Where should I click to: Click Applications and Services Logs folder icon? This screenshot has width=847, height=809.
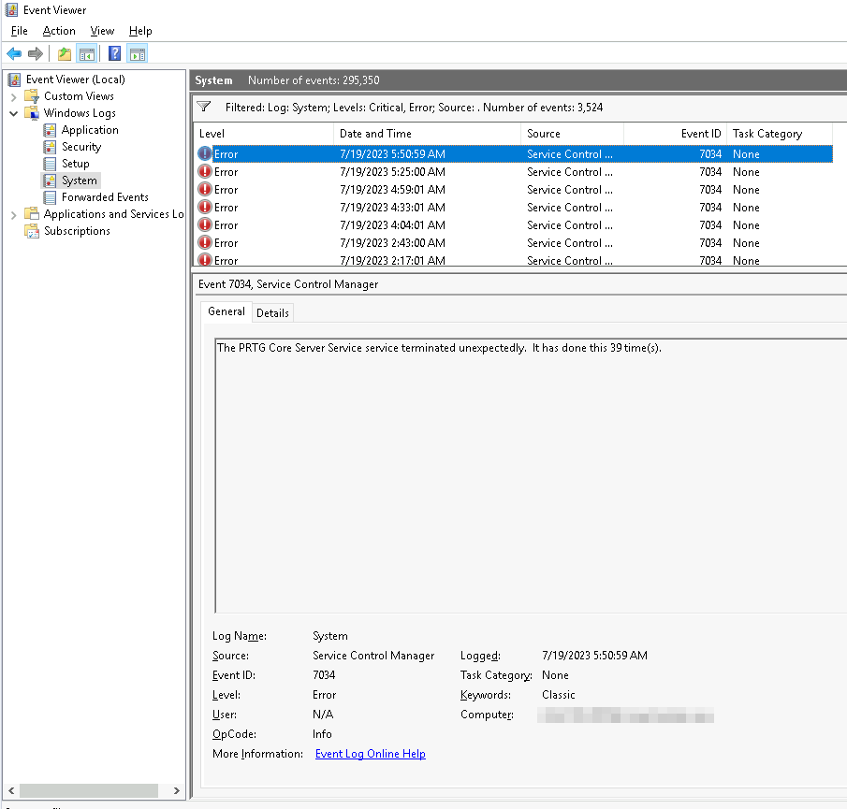(32, 214)
